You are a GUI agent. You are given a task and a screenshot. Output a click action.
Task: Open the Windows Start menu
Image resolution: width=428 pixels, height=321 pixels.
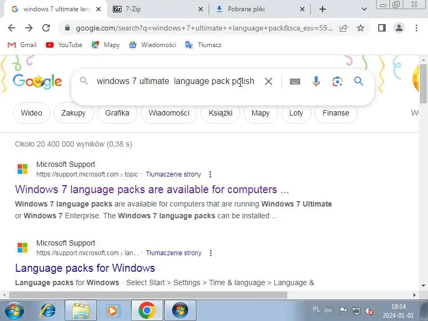(x=14, y=311)
